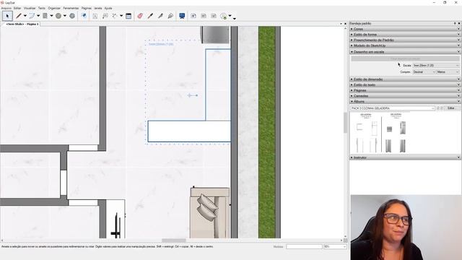The image size is (462, 260).
Task: Go to Next Page icon
Action: click(214, 16)
